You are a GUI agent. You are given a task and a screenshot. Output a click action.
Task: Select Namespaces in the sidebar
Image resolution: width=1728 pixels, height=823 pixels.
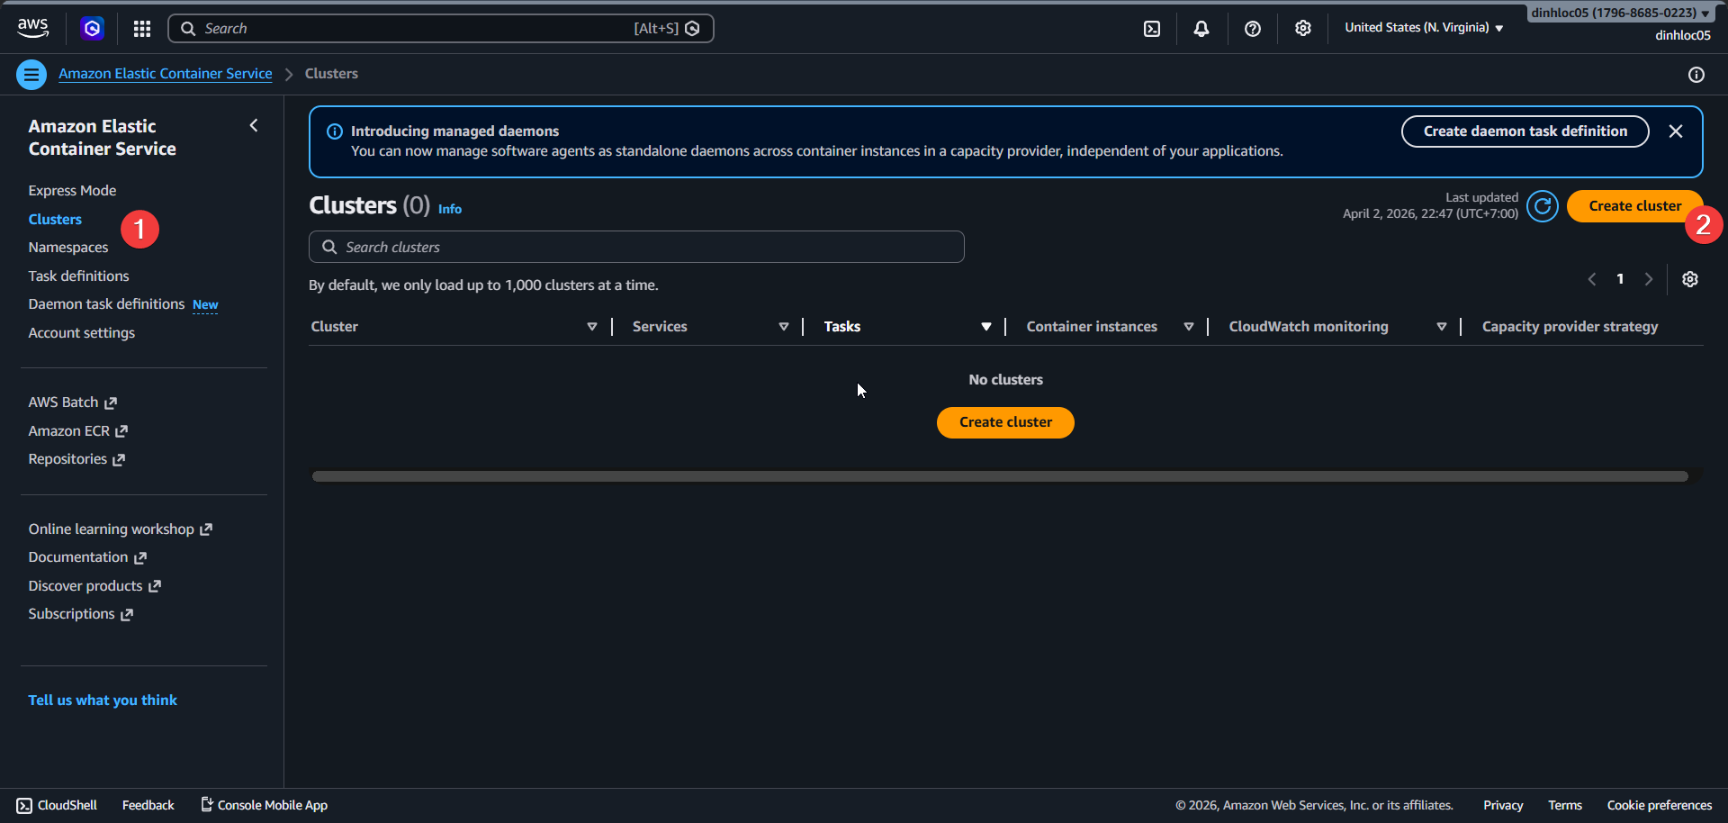pos(67,247)
